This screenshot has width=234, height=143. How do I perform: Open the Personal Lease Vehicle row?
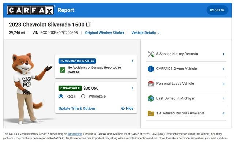click(186, 84)
